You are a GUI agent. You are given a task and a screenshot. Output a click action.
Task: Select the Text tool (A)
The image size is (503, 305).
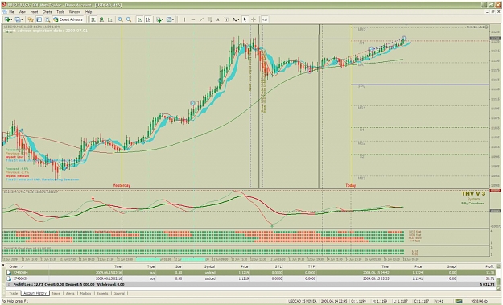(x=218, y=19)
